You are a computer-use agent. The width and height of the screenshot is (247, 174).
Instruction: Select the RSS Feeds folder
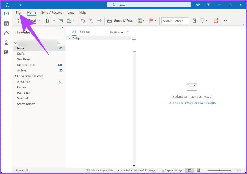[39, 93]
